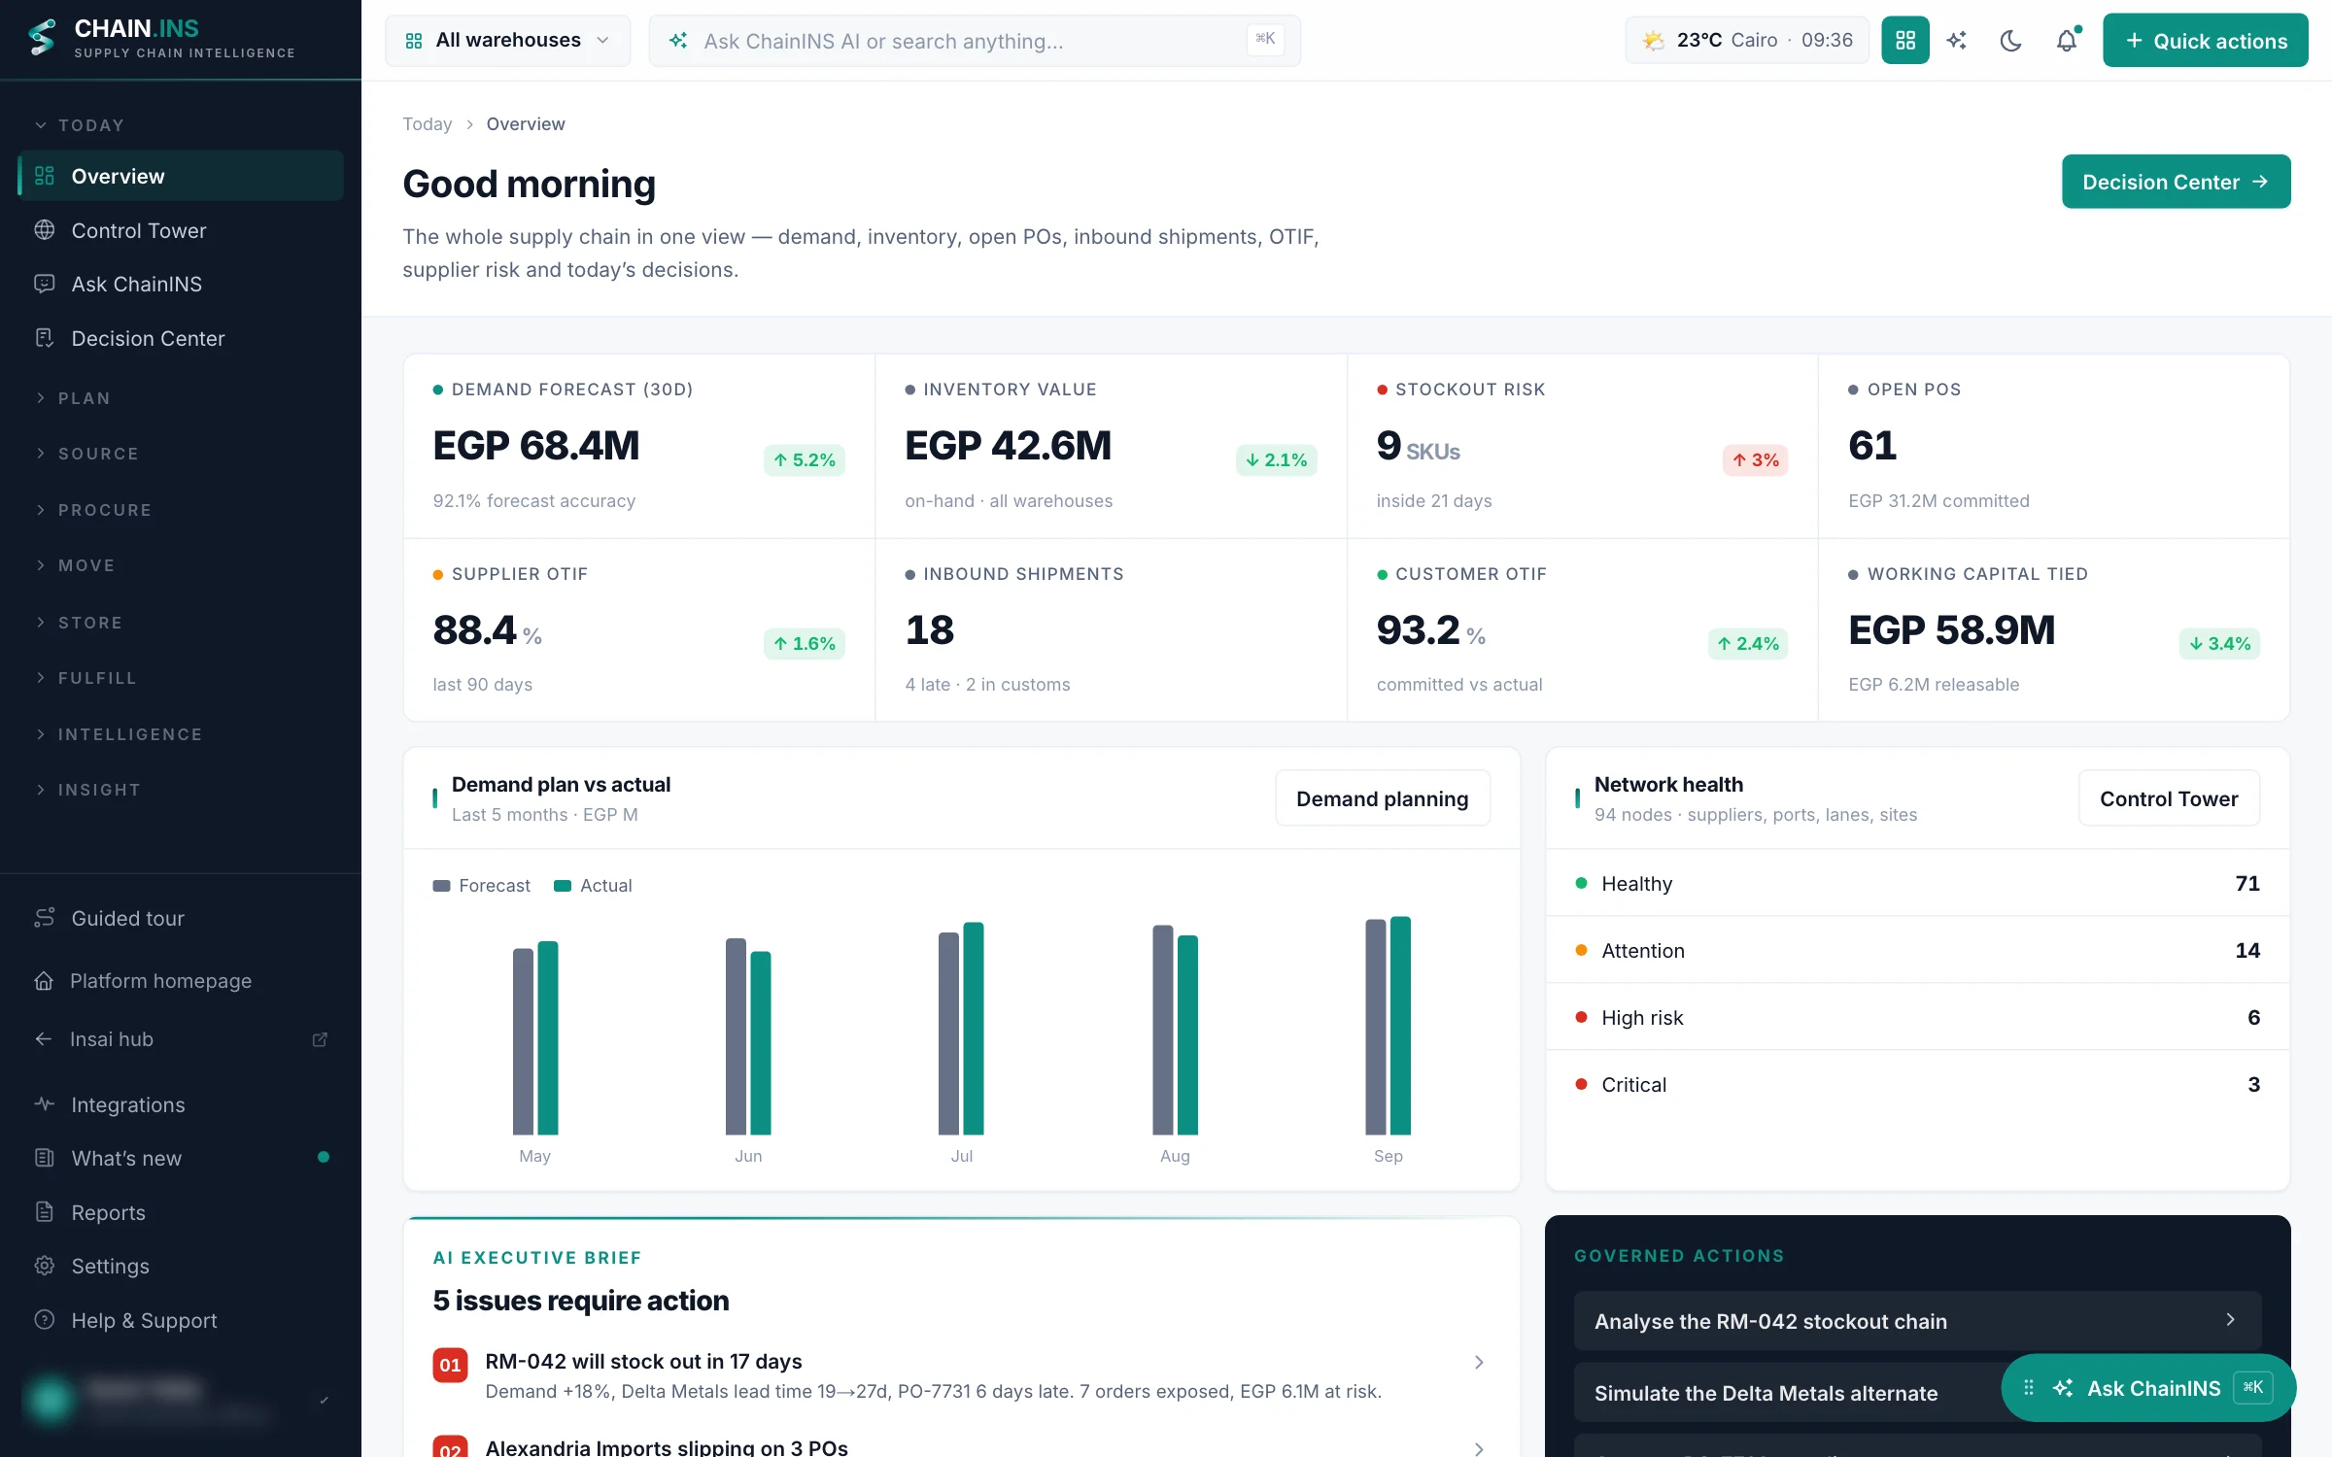Click the Control Tower button in Network health
The width and height of the screenshot is (2332, 1457).
[2169, 798]
